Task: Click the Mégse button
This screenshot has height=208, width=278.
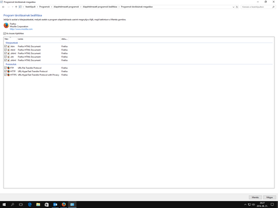Action: (269, 198)
